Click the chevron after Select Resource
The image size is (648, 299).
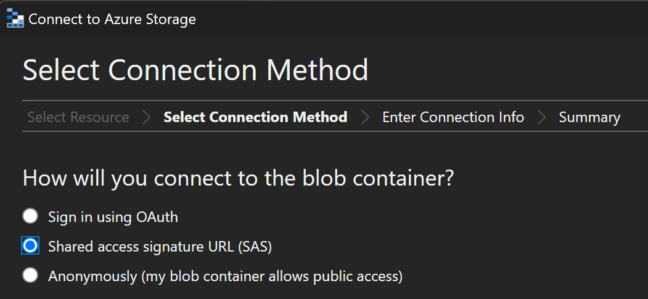click(x=146, y=117)
